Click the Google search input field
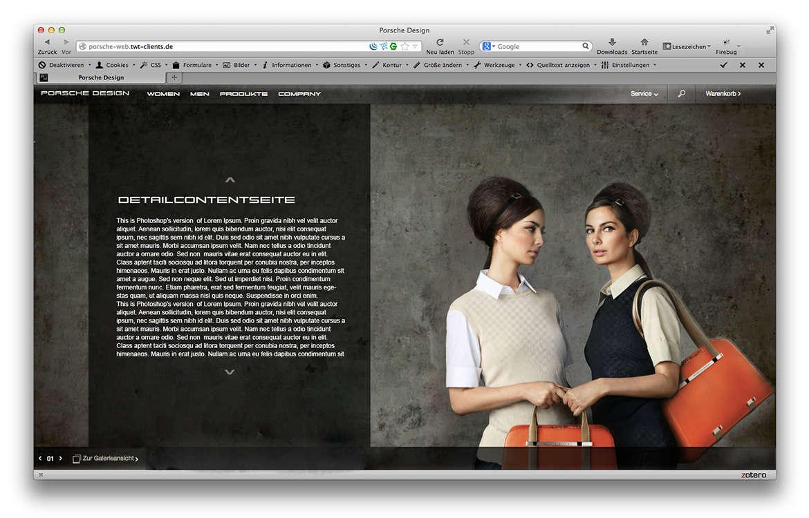The width and height of the screenshot is (809, 518). coord(538,46)
